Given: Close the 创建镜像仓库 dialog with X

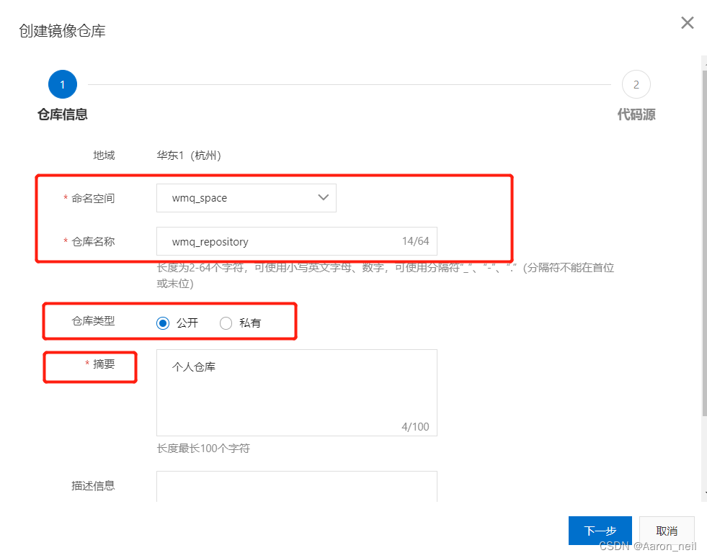Looking at the screenshot, I should (x=687, y=22).
